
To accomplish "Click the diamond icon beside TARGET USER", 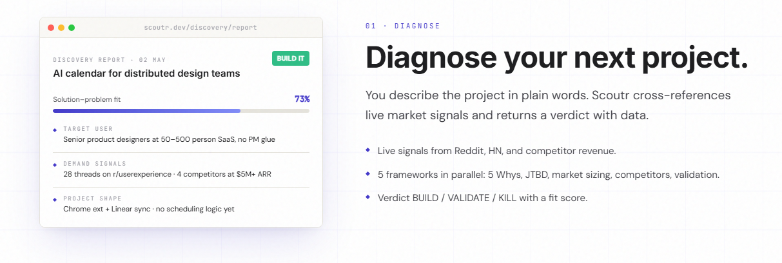I will (x=55, y=131).
